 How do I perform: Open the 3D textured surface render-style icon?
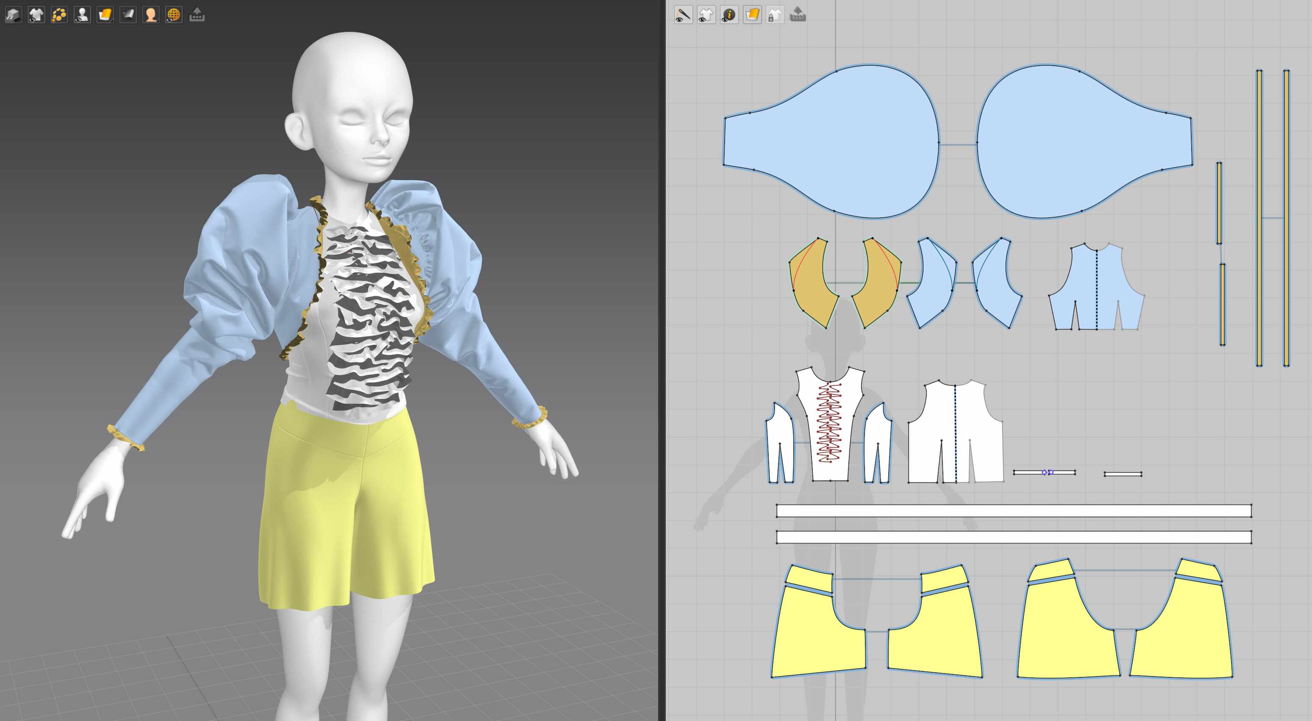(105, 15)
